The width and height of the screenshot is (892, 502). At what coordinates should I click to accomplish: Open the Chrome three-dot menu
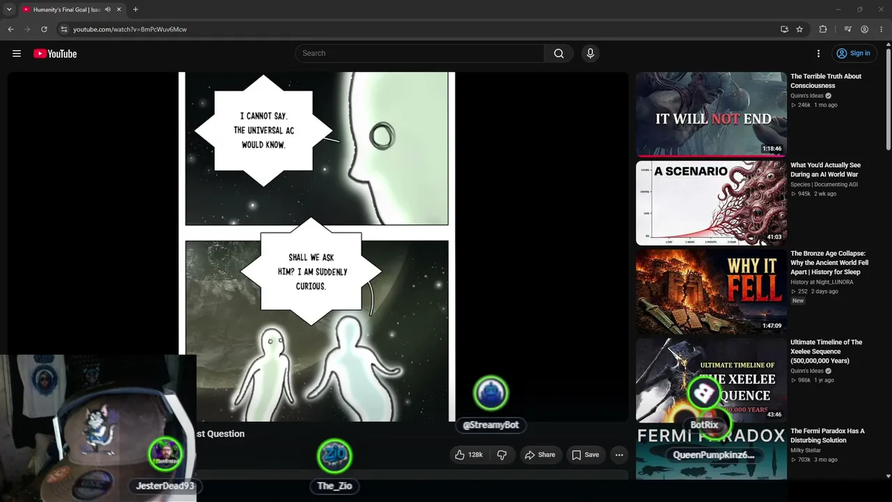881,29
